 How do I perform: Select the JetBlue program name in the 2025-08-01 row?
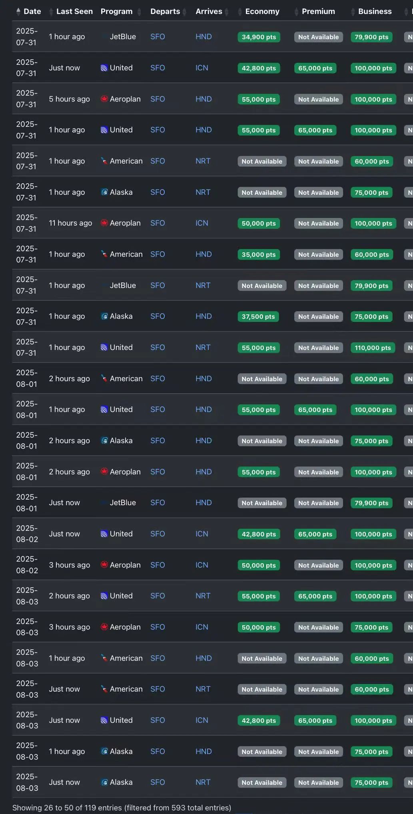tap(123, 503)
